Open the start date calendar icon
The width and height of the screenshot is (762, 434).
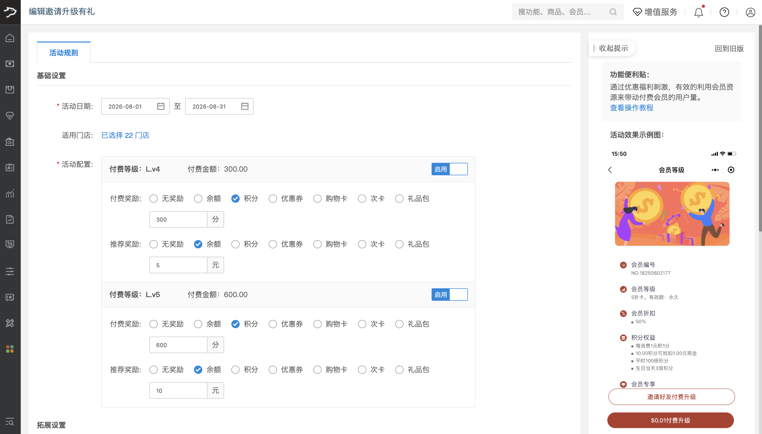pos(161,106)
